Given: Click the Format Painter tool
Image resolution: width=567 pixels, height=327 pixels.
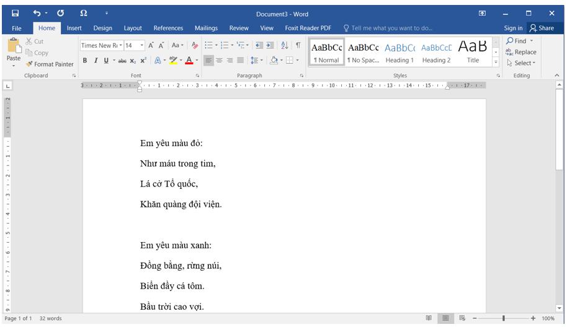Looking at the screenshot, I should tap(50, 64).
